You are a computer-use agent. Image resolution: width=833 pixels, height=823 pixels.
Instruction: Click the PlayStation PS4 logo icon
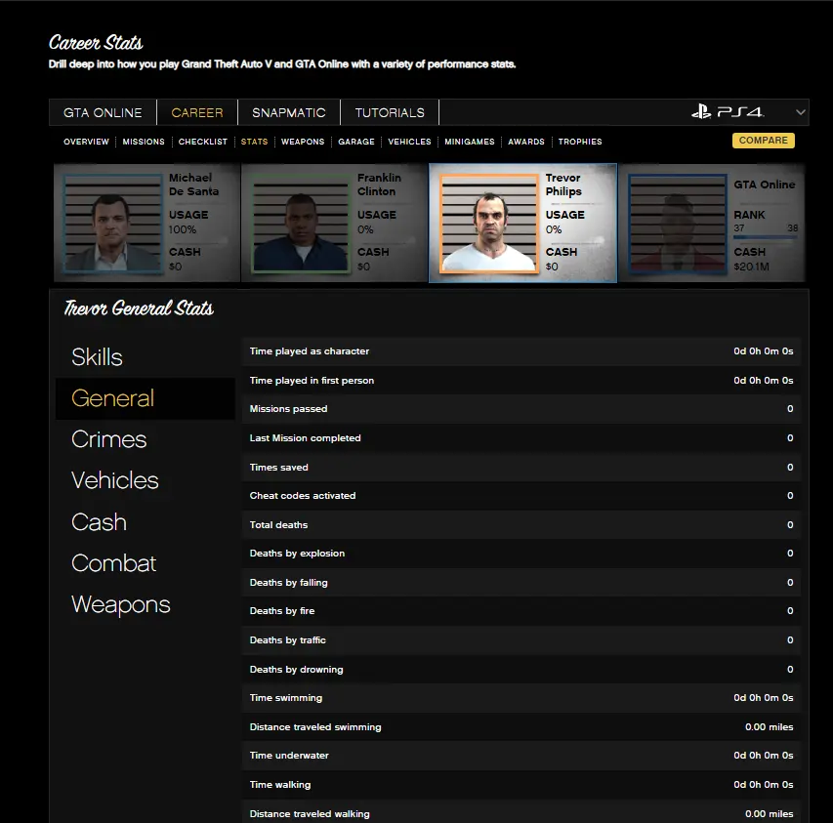[x=728, y=112]
